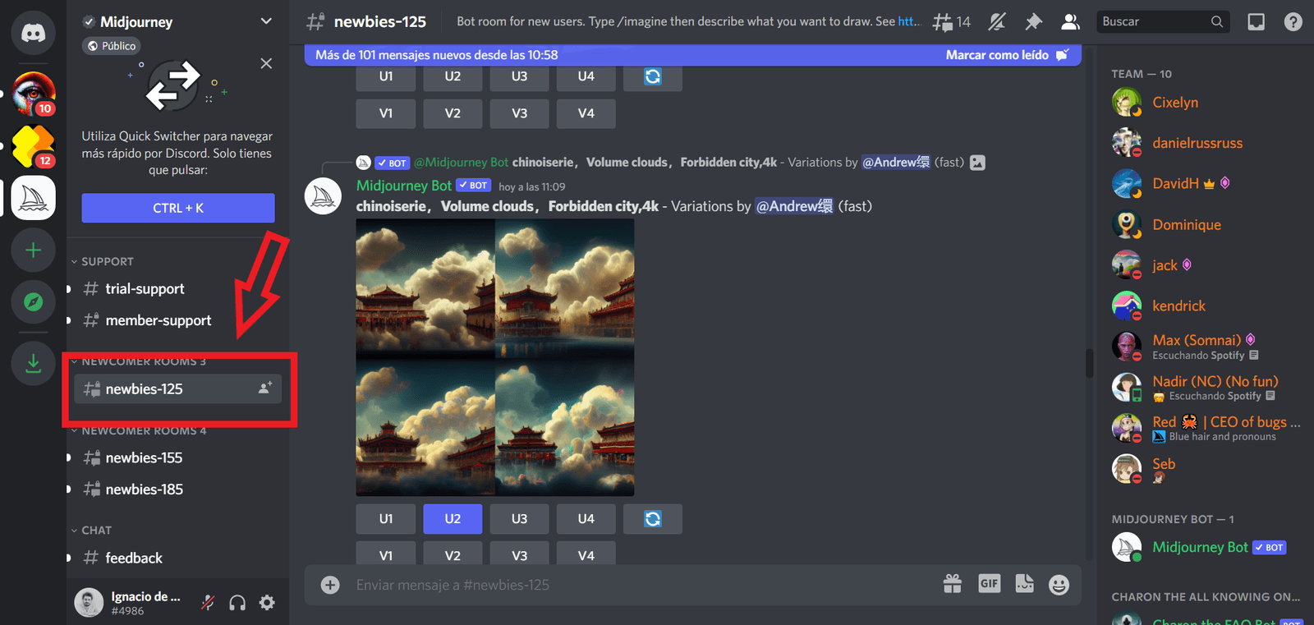The width and height of the screenshot is (1314, 625).
Task: Click message input Enviar mensaje field
Action: pos(645,585)
